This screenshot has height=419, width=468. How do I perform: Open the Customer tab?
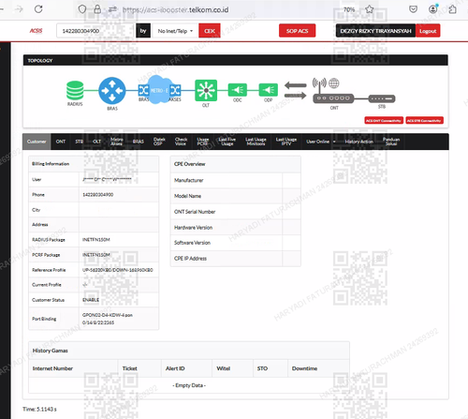coord(37,142)
